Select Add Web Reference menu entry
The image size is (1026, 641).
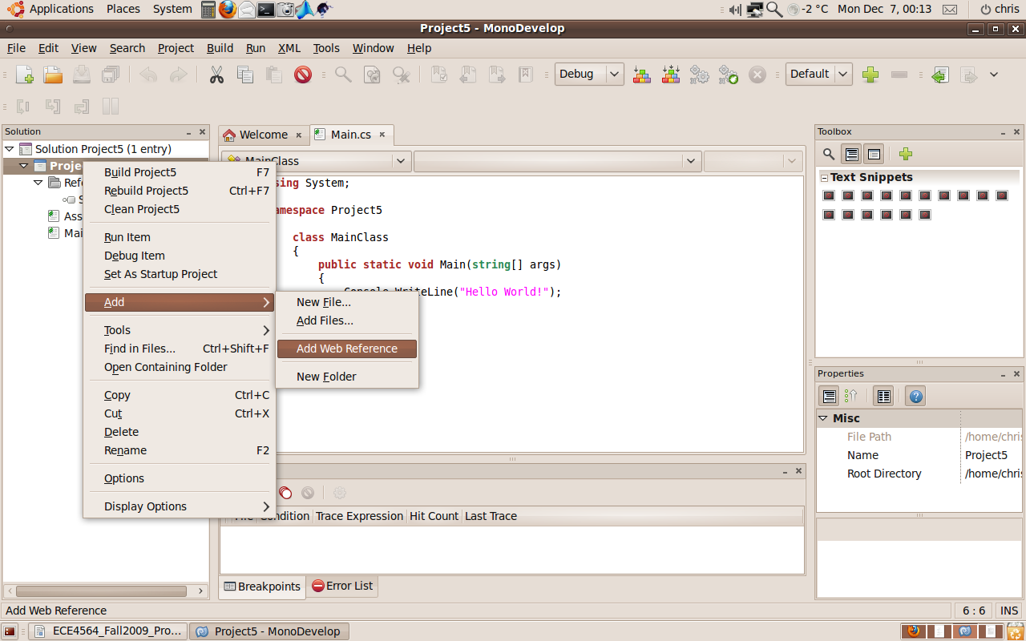tap(346, 349)
